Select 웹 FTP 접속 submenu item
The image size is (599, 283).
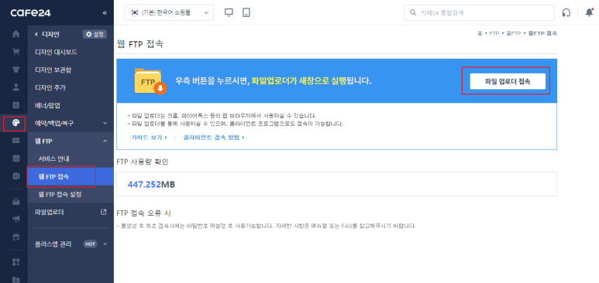[x=71, y=176]
